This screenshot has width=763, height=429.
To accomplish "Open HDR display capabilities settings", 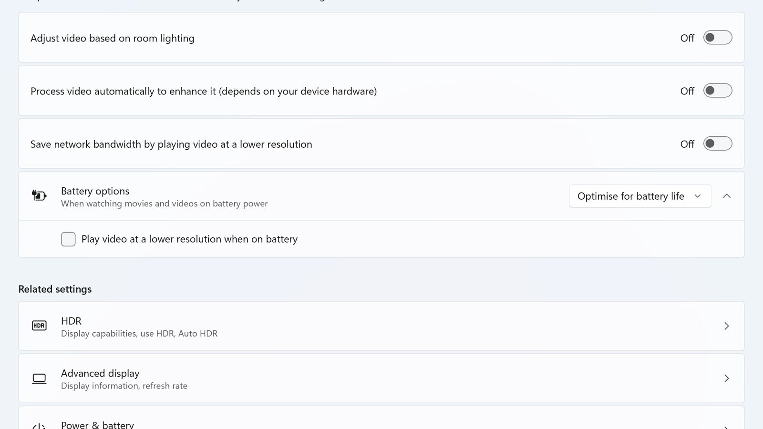I will tap(334, 326).
